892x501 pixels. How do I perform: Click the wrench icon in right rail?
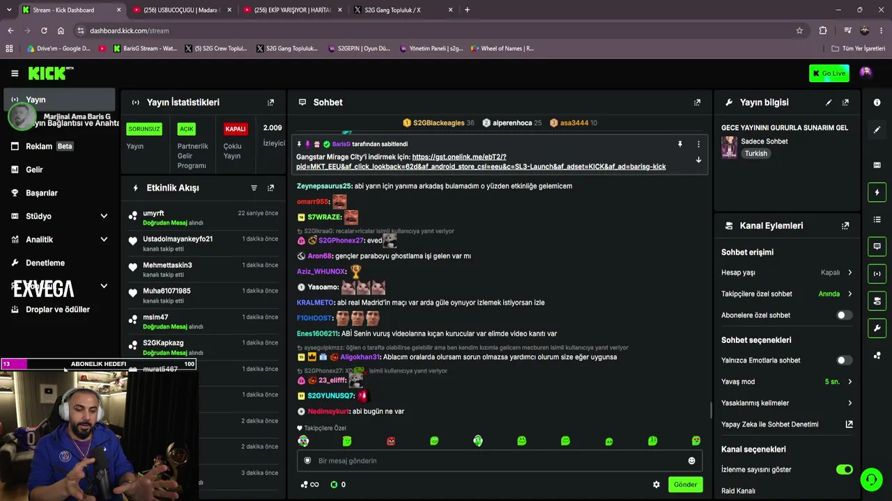(x=877, y=328)
